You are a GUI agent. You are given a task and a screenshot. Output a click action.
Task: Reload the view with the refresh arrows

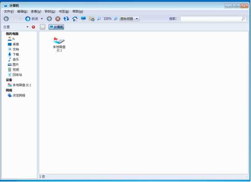click(66, 19)
